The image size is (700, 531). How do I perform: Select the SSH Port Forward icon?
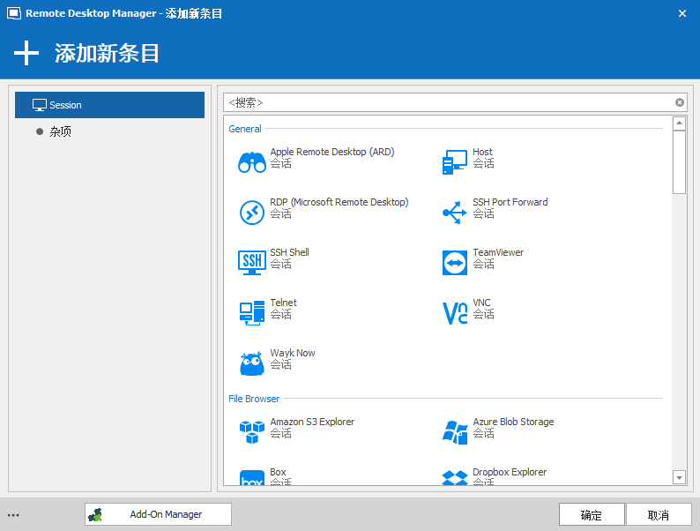coord(454,213)
